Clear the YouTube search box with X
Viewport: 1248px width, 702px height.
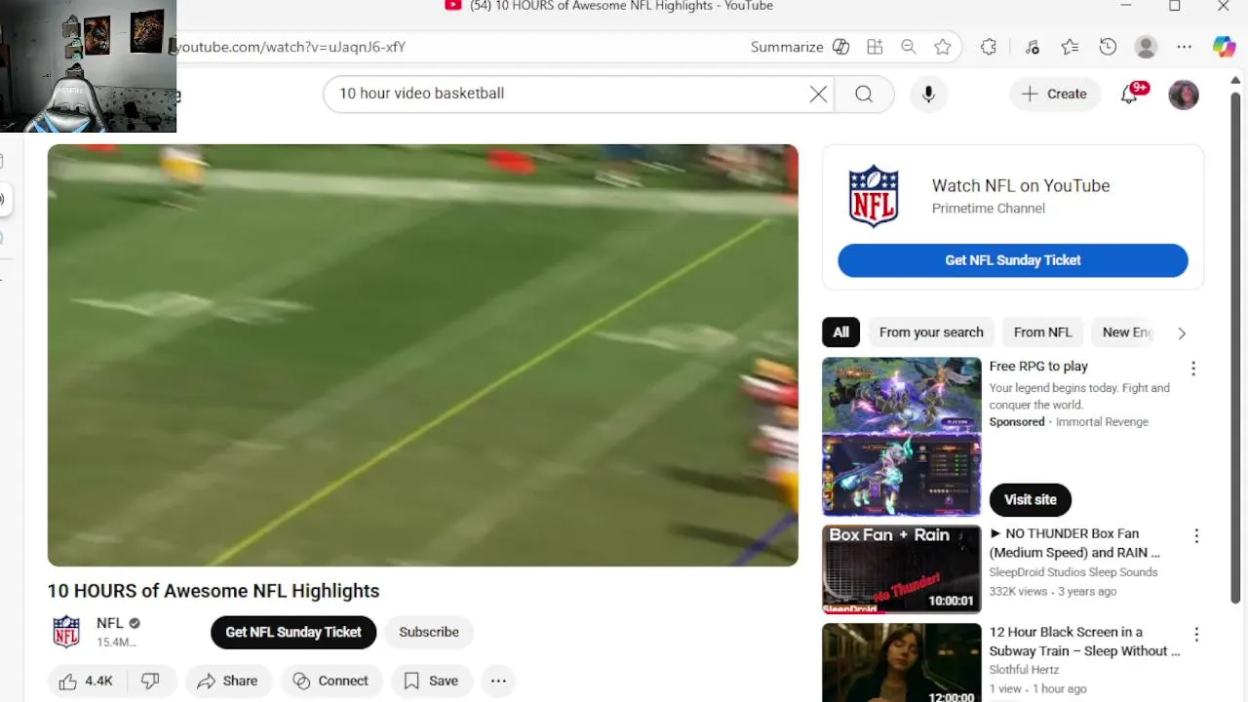(x=818, y=95)
